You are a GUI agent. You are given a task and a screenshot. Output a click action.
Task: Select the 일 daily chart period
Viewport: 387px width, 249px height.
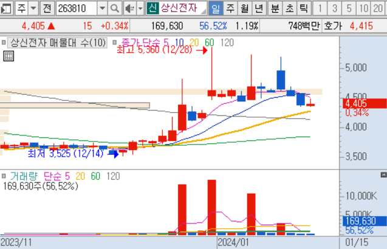click(216, 9)
